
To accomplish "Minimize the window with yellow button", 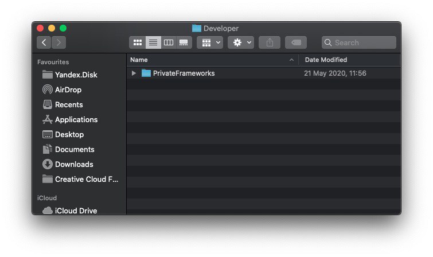I will click(x=52, y=28).
